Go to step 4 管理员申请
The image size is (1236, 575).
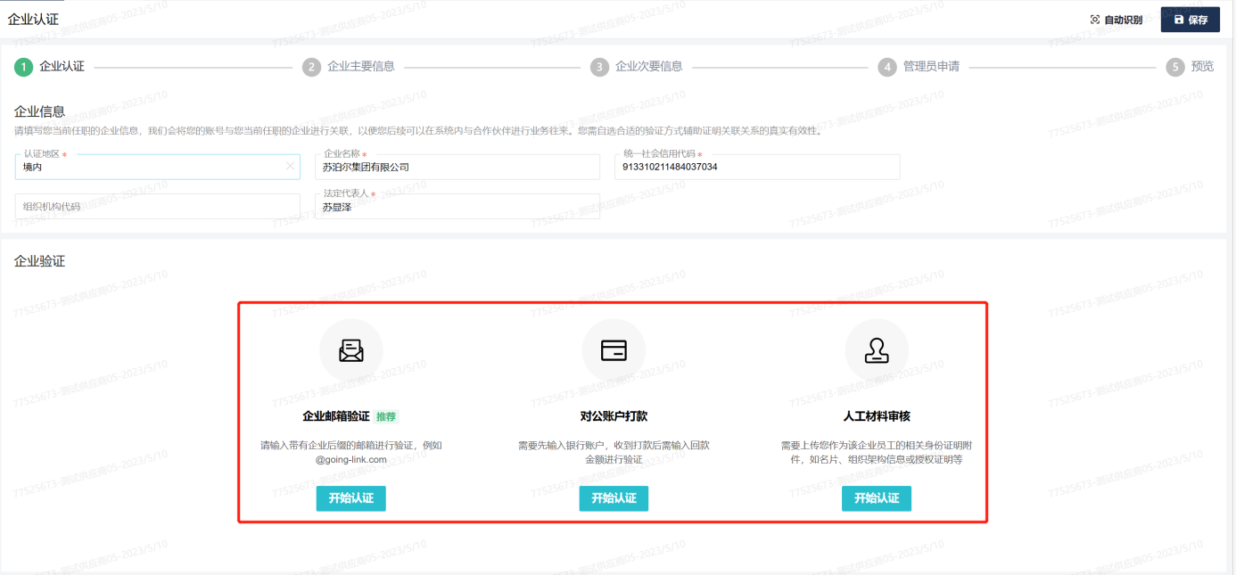919,67
